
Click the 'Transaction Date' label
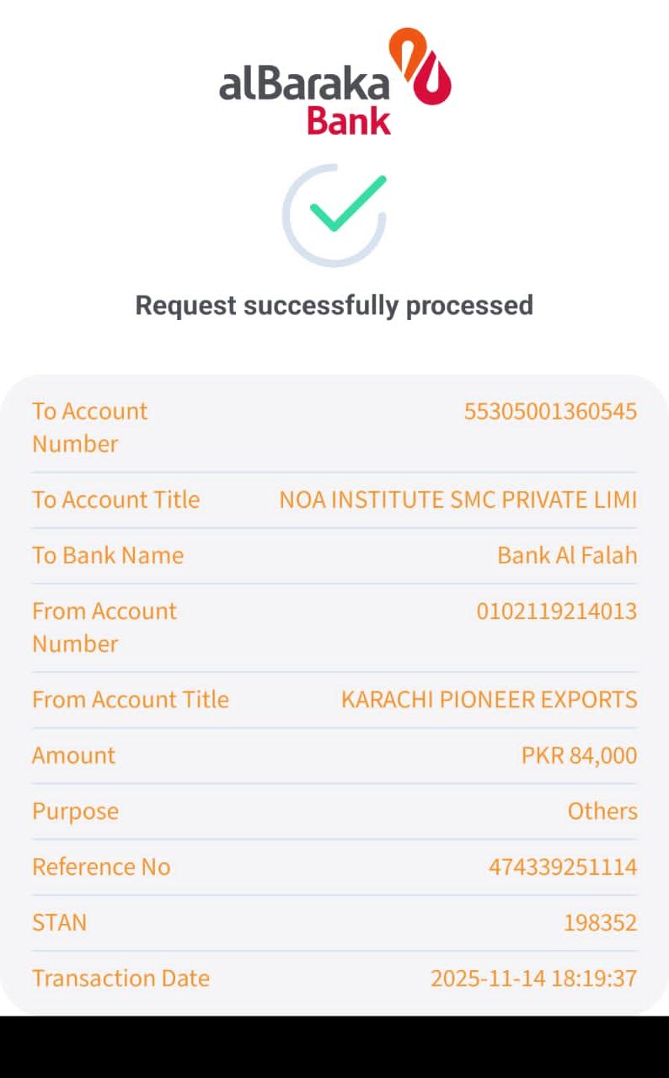[x=120, y=978]
